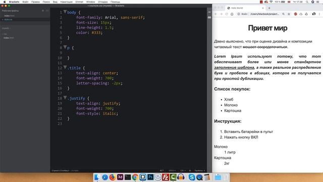Select the Hello World browser tab
Viewport: 323px width, 182px height.
(x=245, y=8)
